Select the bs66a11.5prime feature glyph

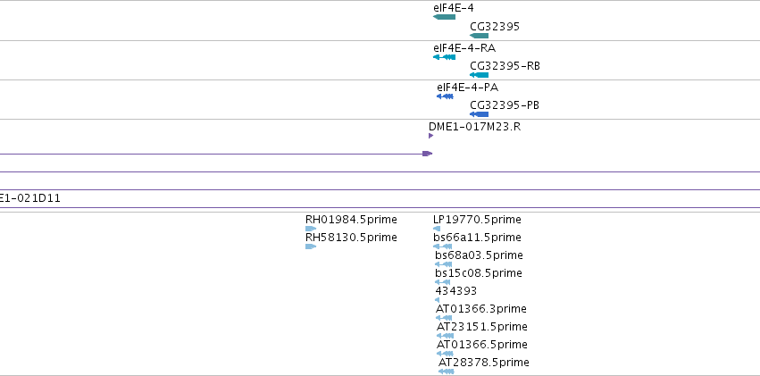tap(443, 246)
